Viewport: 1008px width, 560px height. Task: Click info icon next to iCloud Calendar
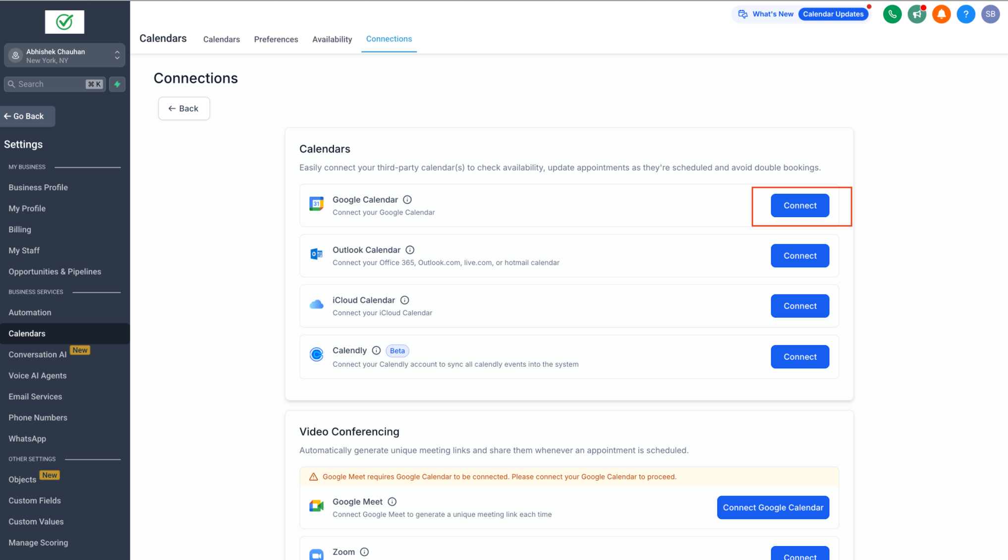404,300
